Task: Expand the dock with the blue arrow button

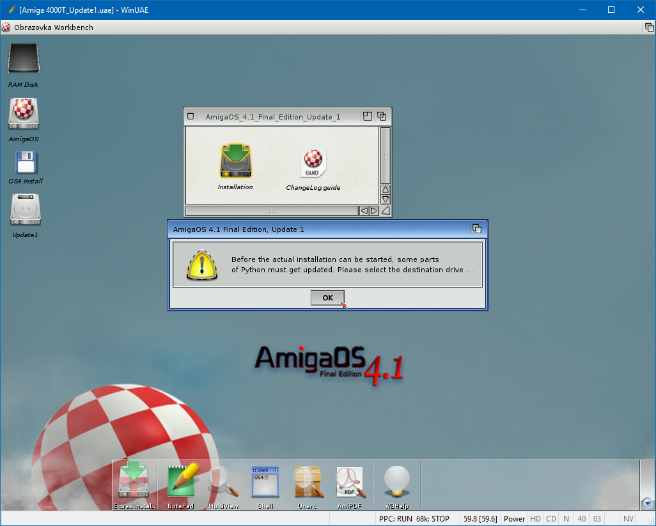Action: click(x=647, y=502)
